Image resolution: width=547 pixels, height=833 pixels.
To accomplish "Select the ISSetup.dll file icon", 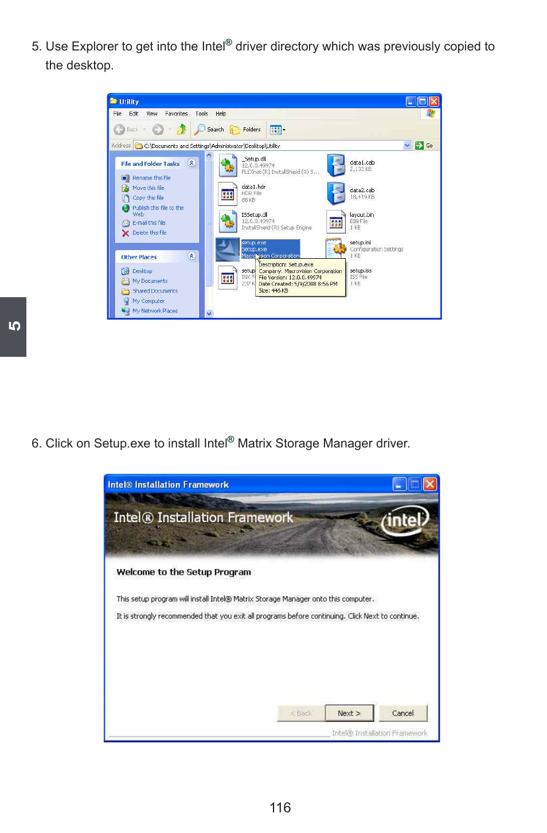I will pyautogui.click(x=228, y=221).
